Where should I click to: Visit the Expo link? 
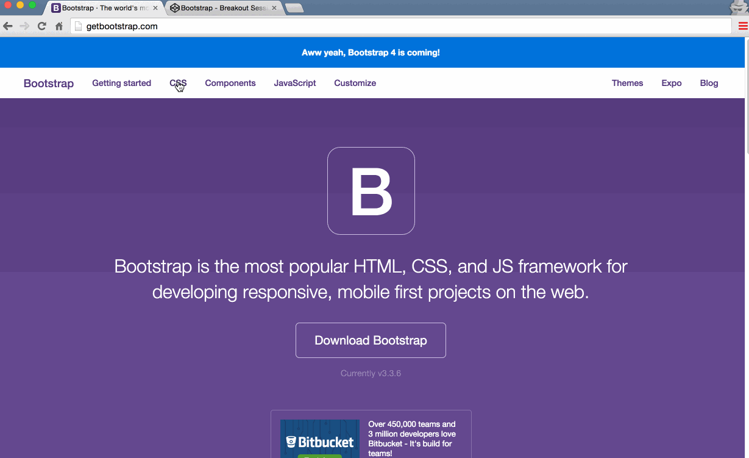point(672,83)
